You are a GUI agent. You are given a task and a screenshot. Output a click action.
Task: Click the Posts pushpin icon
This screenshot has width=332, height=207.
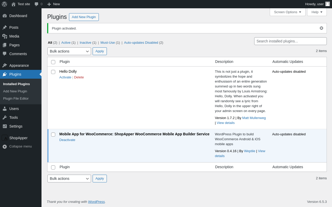[5, 27]
